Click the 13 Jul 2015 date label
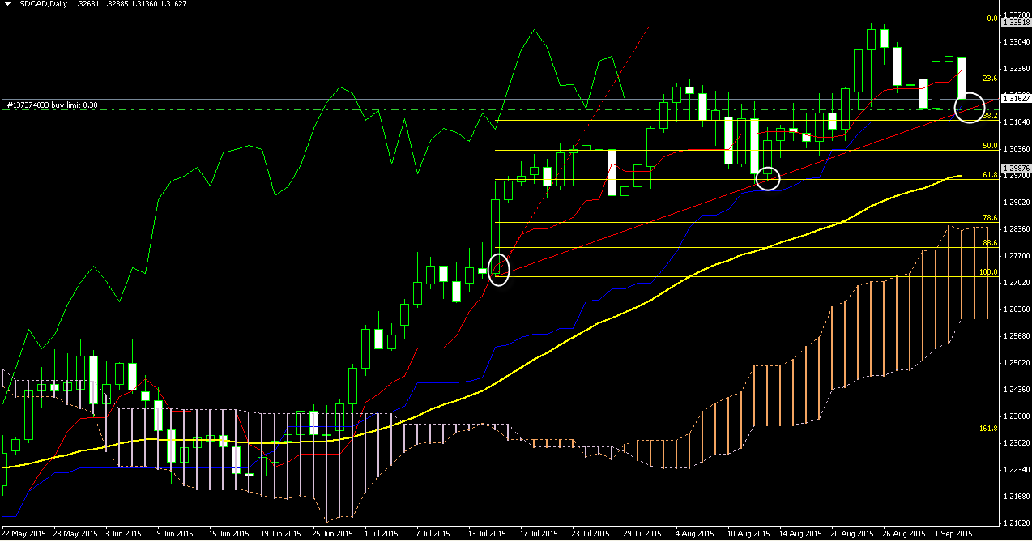The width and height of the screenshot is (1032, 542). 486,535
